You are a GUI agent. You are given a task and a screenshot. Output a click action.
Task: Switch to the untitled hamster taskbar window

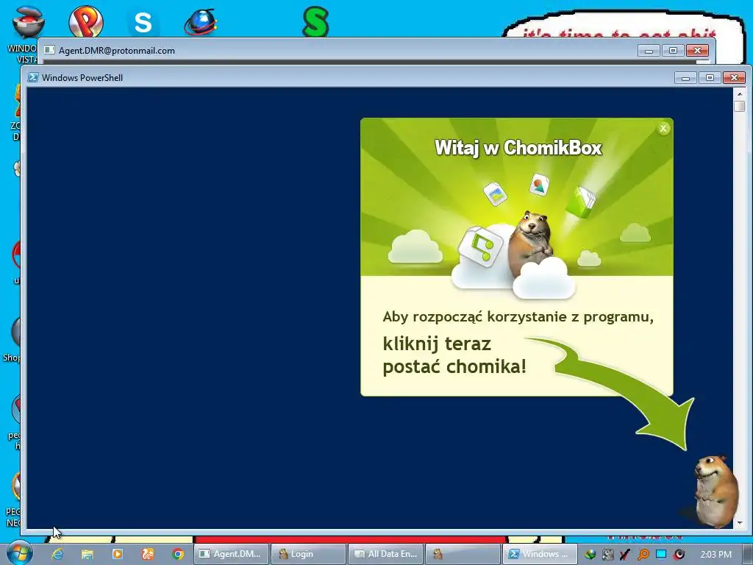pos(463,554)
